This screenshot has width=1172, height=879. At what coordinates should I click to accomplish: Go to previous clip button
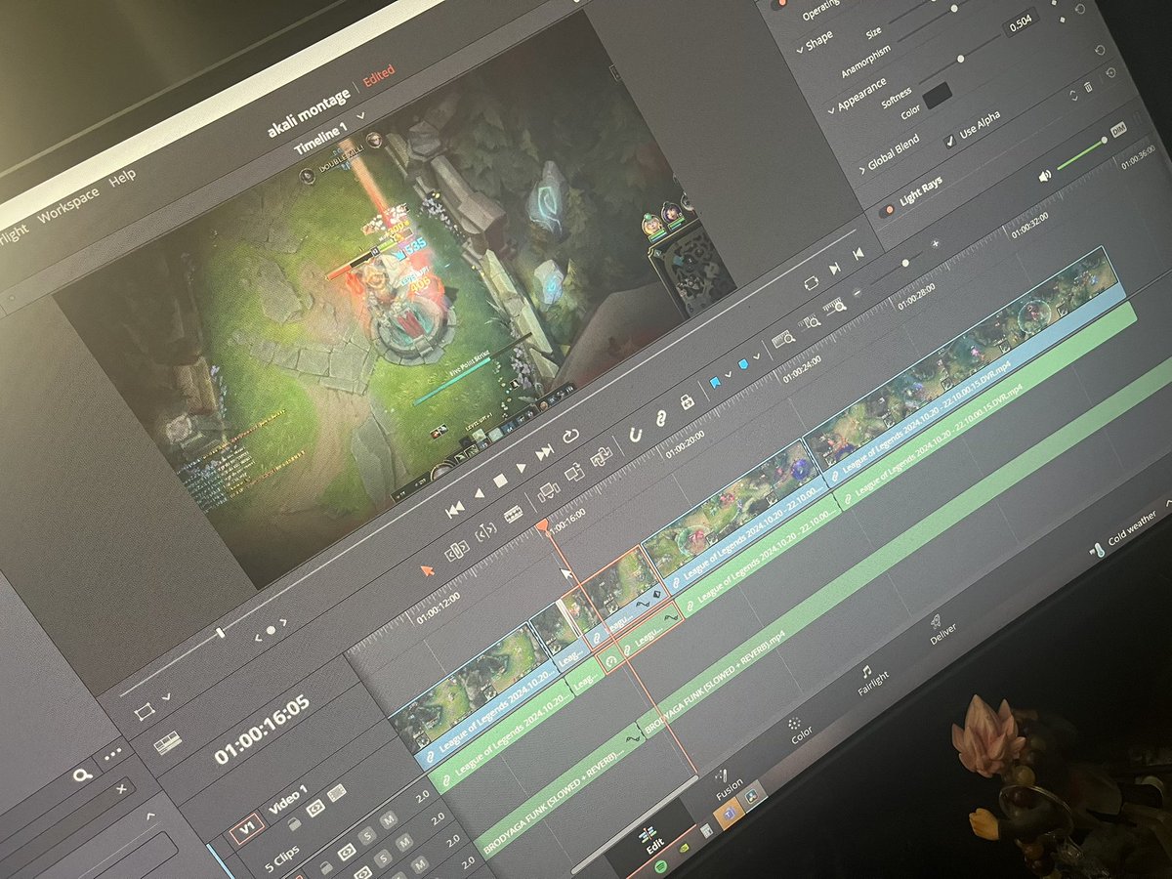tap(858, 253)
